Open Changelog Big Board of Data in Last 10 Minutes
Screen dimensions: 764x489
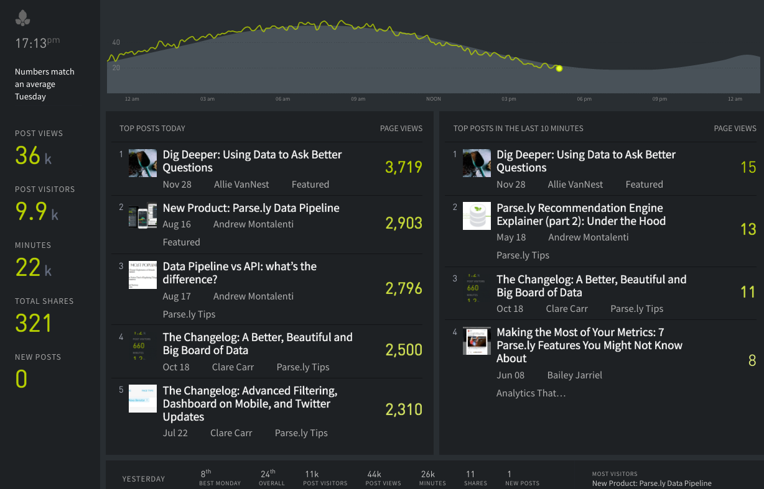point(592,286)
